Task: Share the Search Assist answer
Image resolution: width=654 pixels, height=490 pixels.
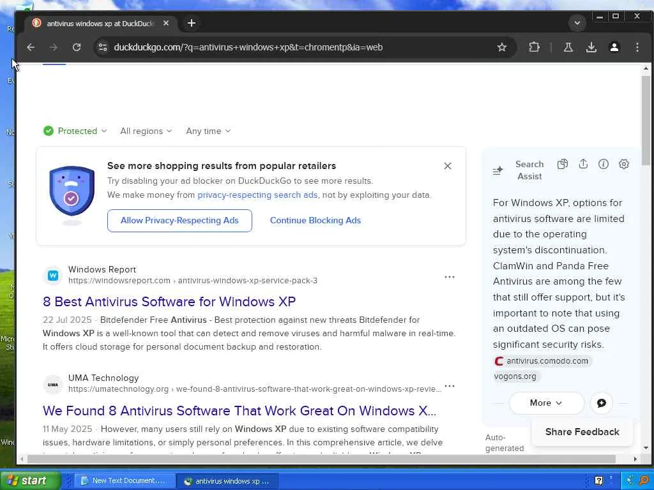Action: click(583, 164)
